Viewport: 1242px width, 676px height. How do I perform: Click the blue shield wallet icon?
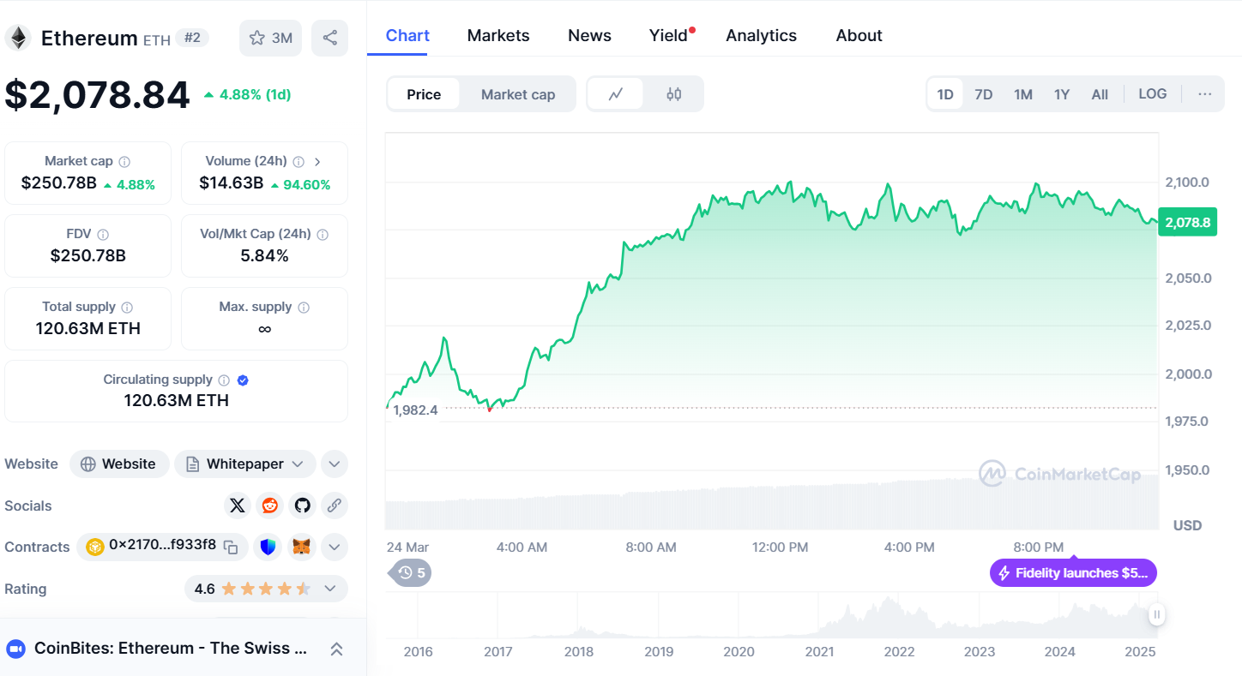[269, 547]
